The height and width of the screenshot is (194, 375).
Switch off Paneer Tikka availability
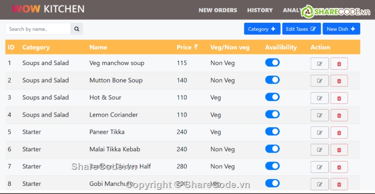point(272,131)
